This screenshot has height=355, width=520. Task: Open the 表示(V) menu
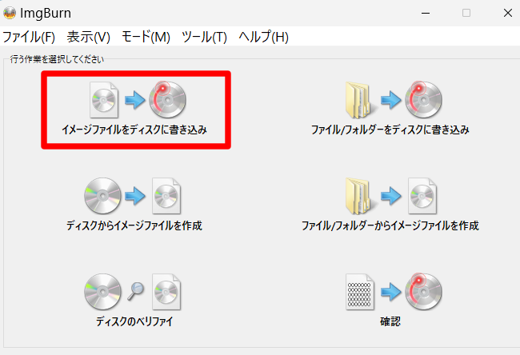click(89, 37)
